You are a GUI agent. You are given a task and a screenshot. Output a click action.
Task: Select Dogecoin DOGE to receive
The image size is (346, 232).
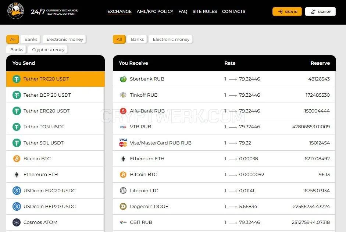pos(224,206)
